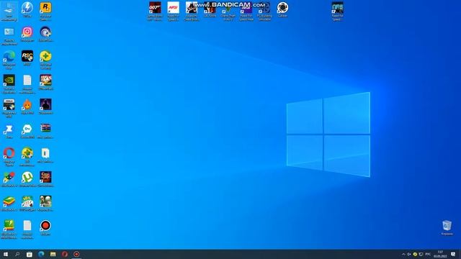Image resolution: width=461 pixels, height=259 pixels.
Task: Open the orange flame application shortcut
Action: [x=27, y=106]
